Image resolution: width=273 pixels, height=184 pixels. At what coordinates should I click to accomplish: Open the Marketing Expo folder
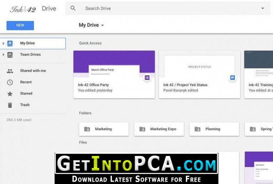[159, 129]
